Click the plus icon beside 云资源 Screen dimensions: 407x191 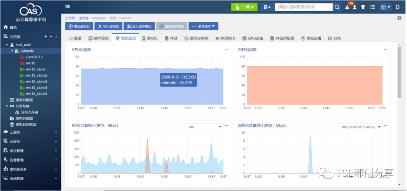click(46, 37)
